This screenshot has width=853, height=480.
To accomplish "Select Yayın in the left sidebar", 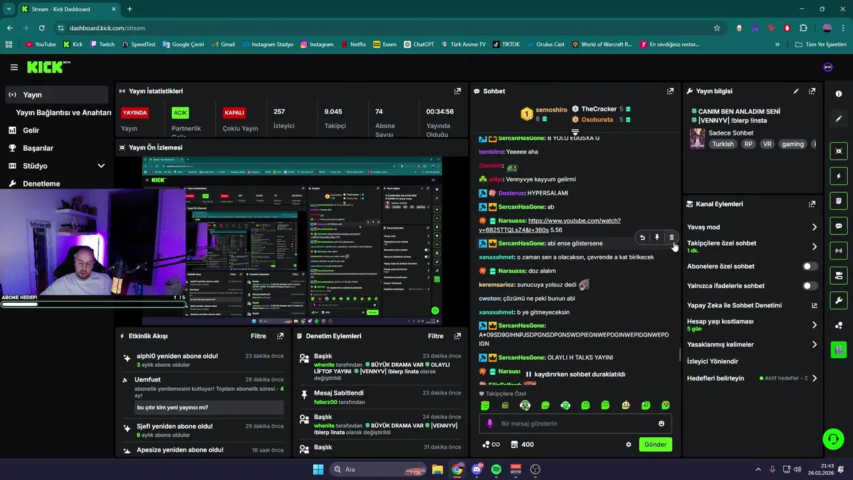I will click(57, 95).
